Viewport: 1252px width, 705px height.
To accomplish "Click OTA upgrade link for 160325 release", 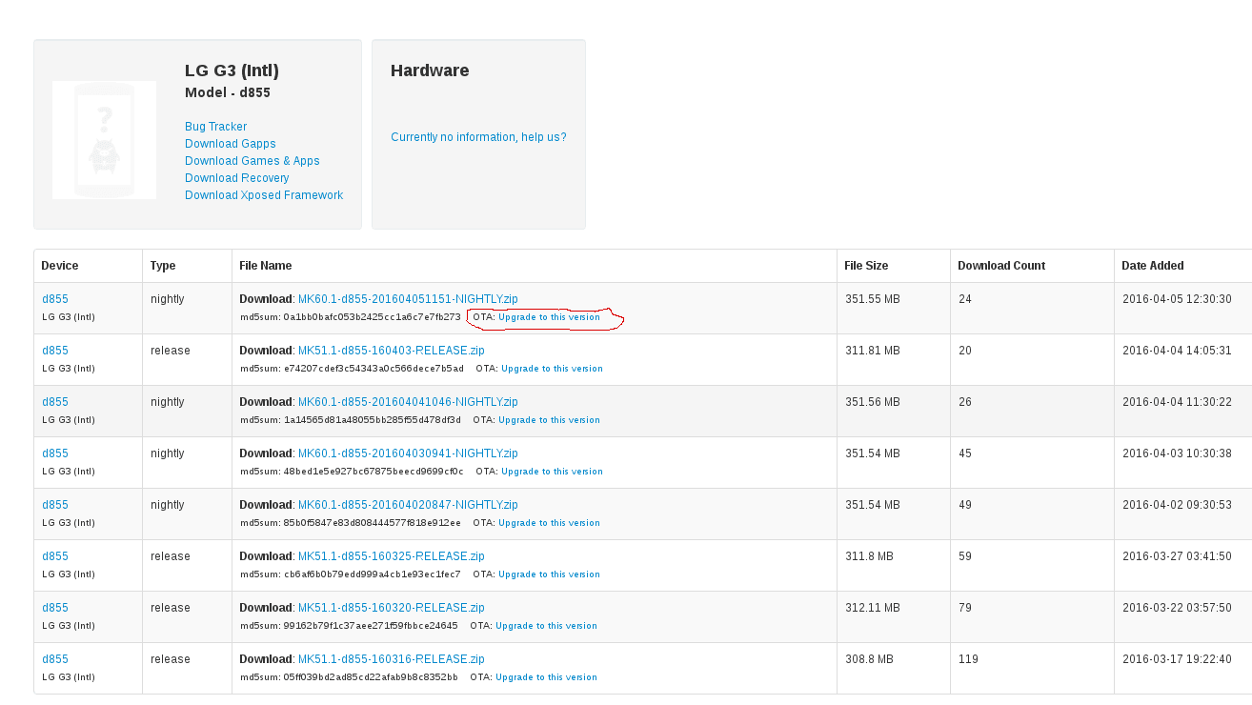I will [549, 574].
